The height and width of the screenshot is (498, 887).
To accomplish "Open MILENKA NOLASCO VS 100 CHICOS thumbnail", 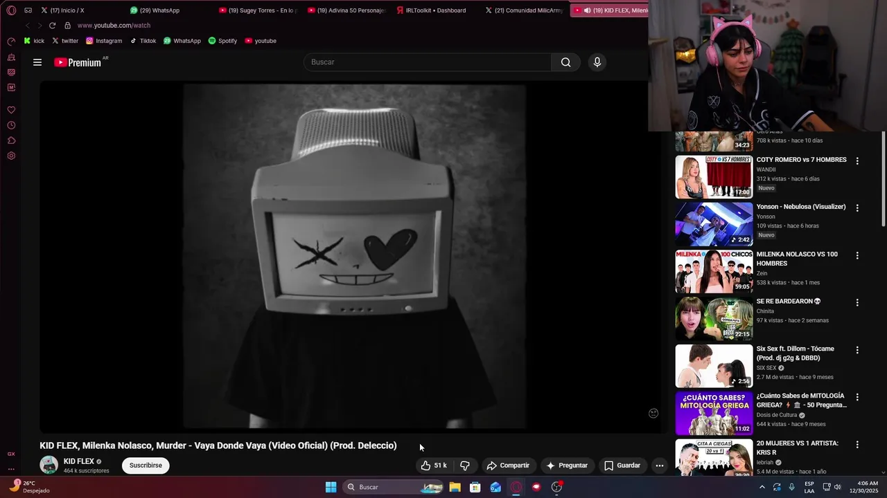I will tap(714, 271).
